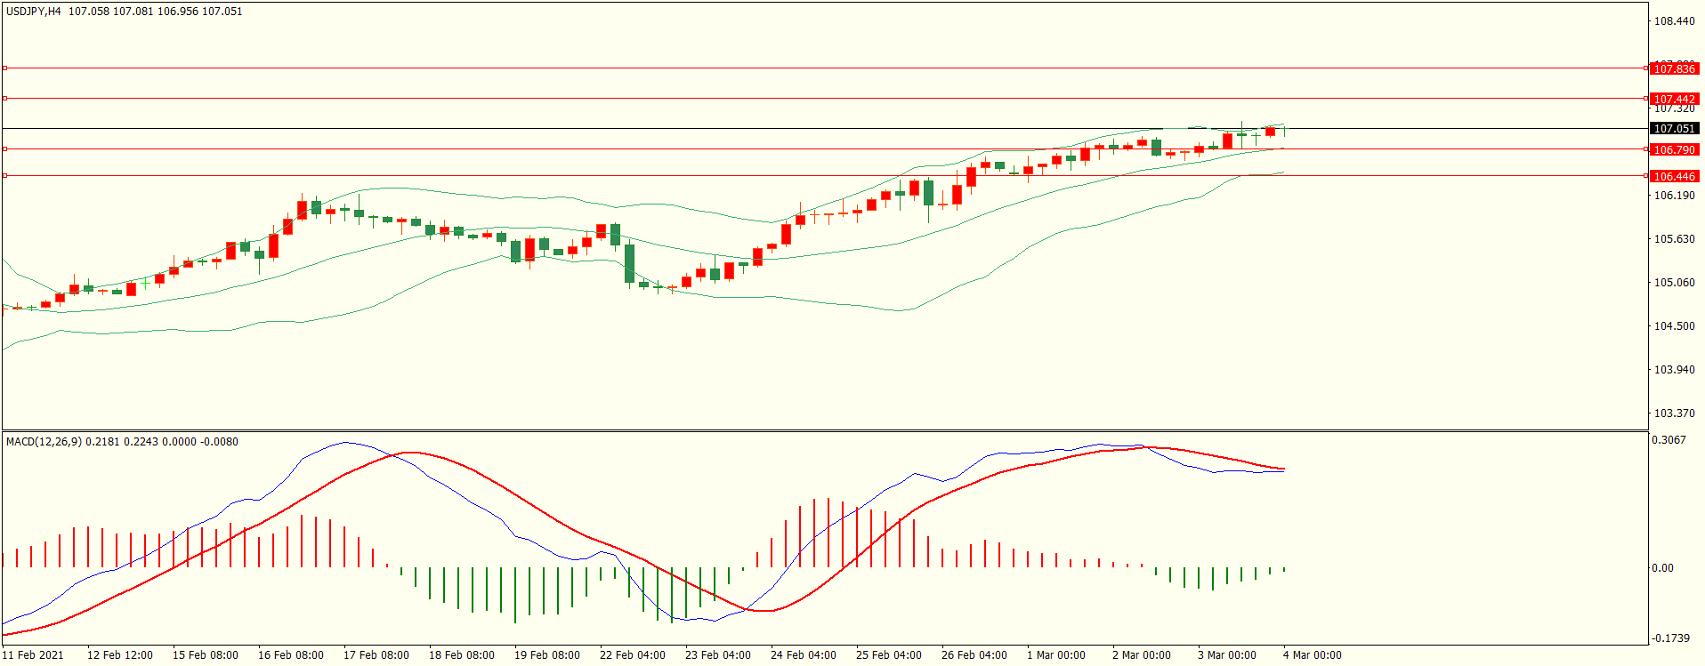This screenshot has width=1705, height=666.
Task: Click the USDJPY,H4 chart title
Action: pyautogui.click(x=34, y=12)
